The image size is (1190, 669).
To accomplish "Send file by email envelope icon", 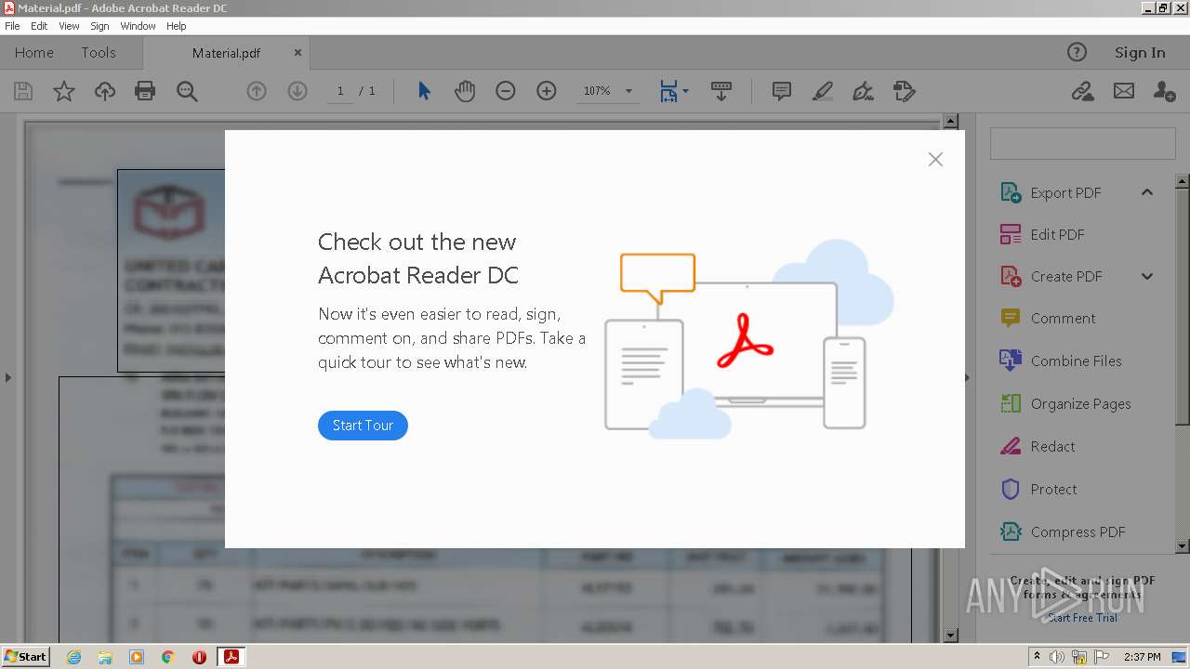I will click(x=1124, y=91).
